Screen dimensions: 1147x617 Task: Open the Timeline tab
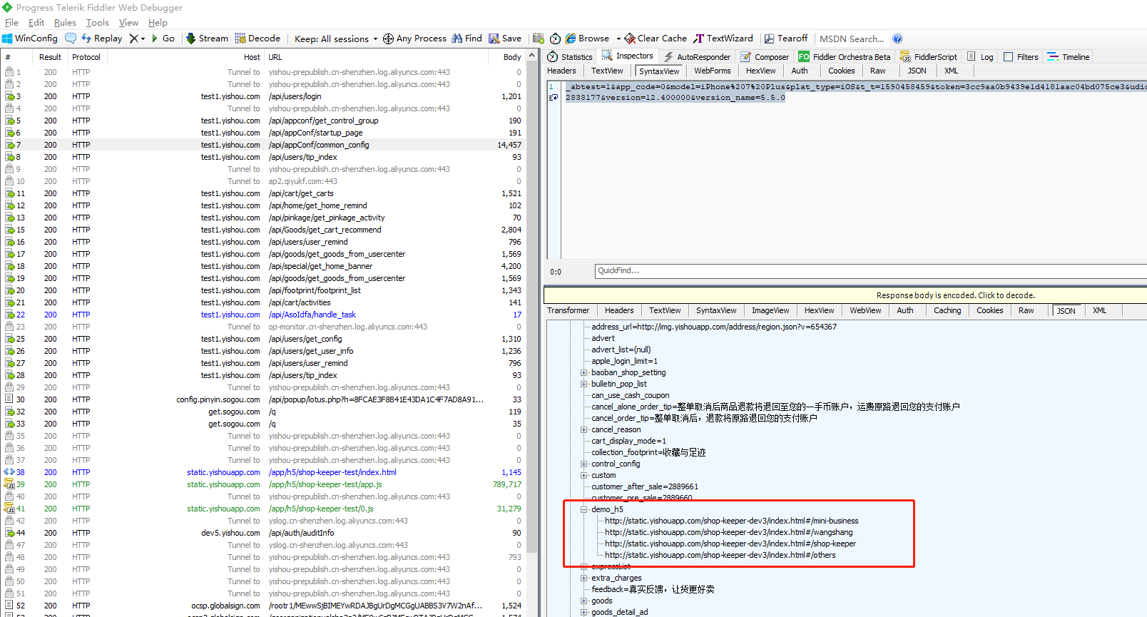(x=1069, y=57)
